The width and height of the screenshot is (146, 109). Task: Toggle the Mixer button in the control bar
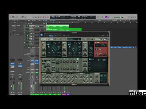23,17
